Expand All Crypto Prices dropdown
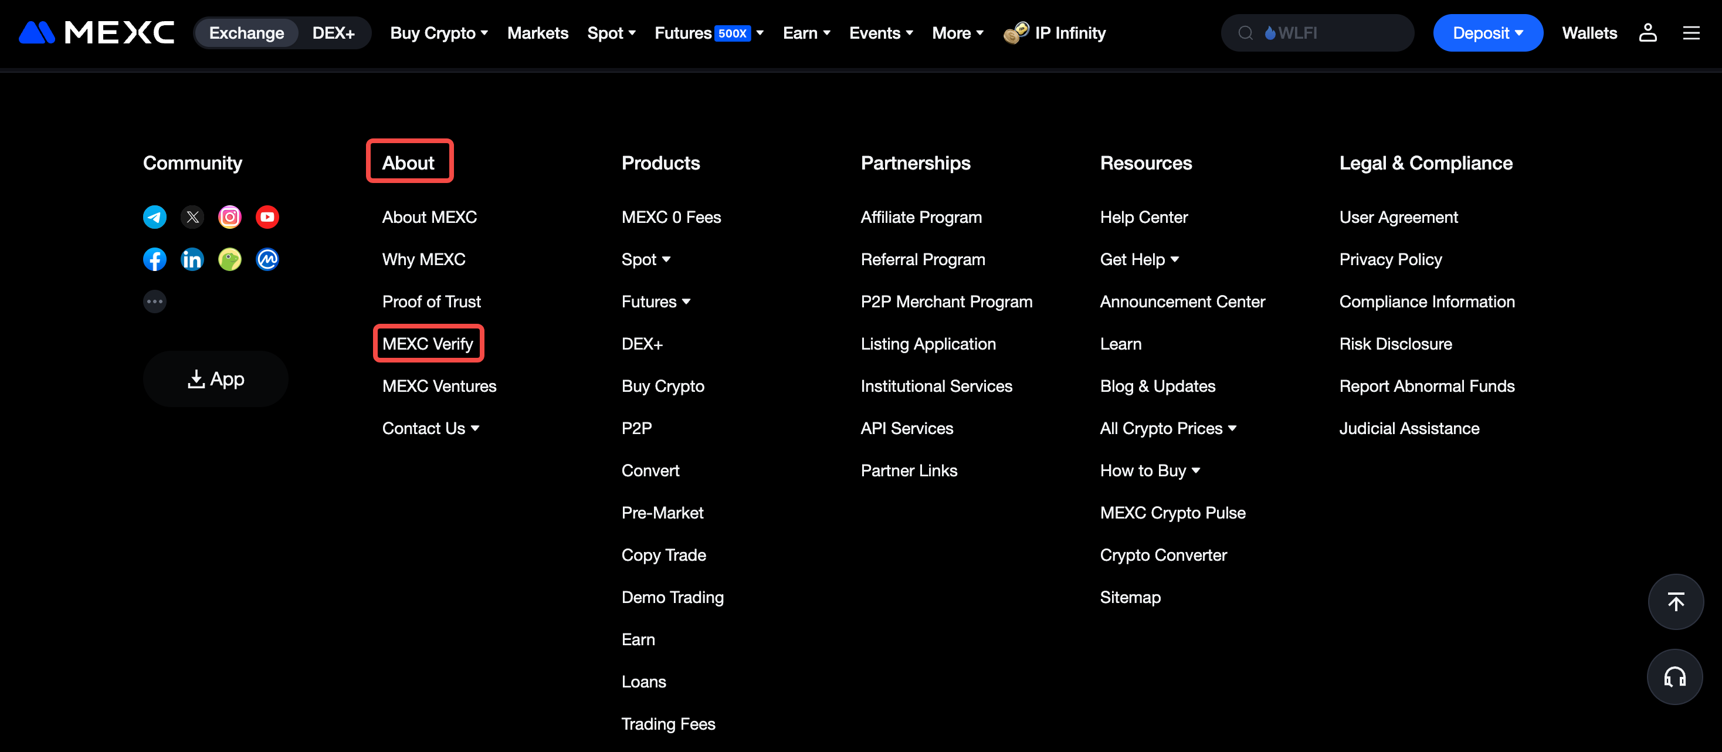The image size is (1722, 752). (x=1168, y=428)
